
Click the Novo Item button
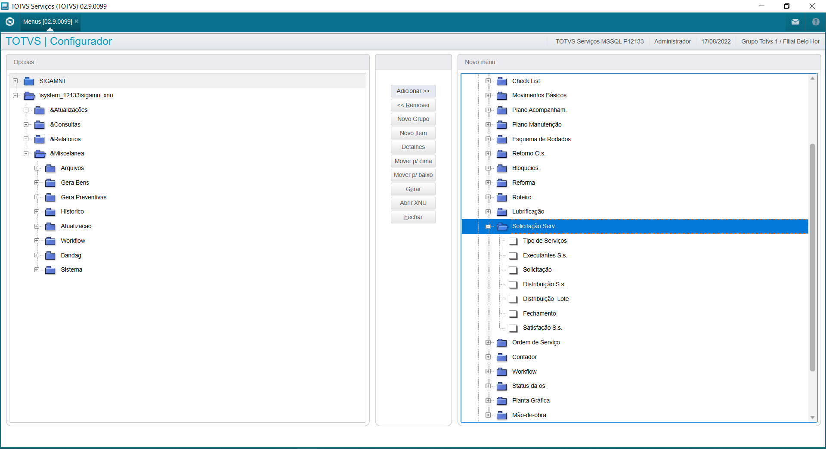tap(413, 133)
